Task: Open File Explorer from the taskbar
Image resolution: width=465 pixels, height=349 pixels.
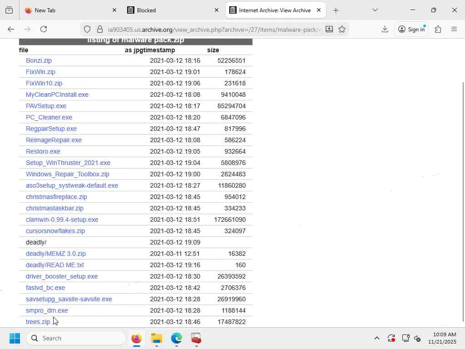Action: 157,338
